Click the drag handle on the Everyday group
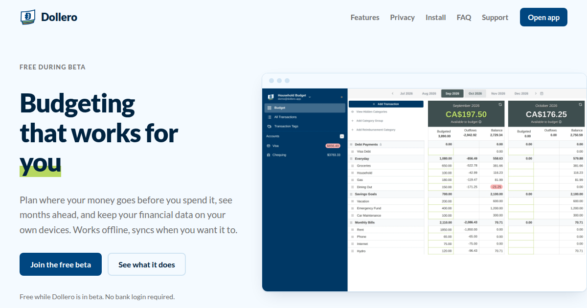 click(x=351, y=159)
